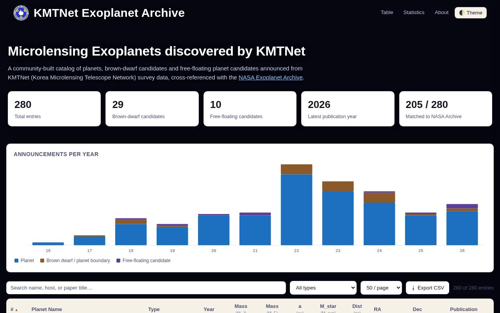Image resolution: width=500 pixels, height=313 pixels.
Task: Click the x-axis label 16
Action: coord(48,251)
